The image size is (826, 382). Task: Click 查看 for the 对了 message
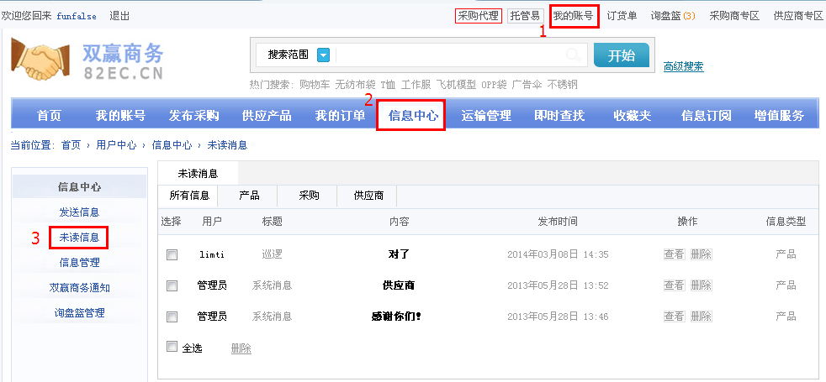tap(674, 254)
